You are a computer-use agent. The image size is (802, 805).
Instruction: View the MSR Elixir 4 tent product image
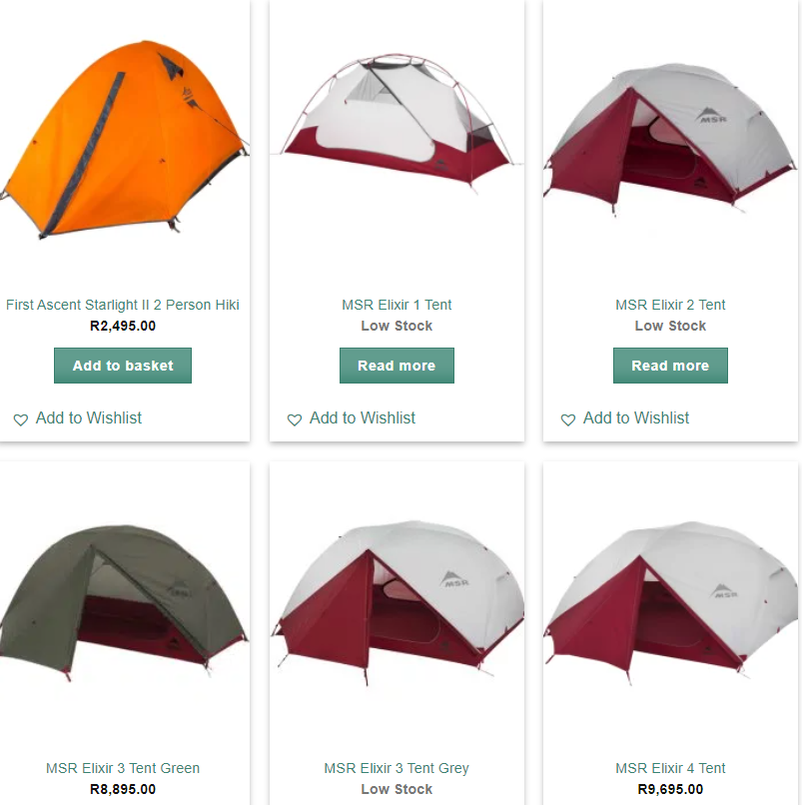click(x=670, y=603)
